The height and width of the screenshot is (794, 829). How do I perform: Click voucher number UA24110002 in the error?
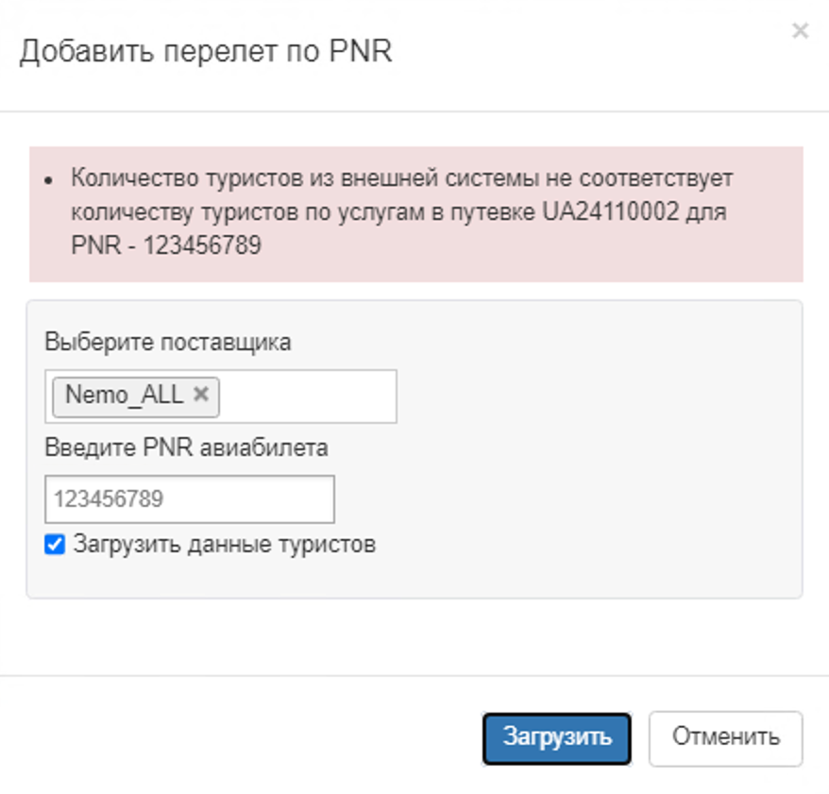pyautogui.click(x=610, y=212)
